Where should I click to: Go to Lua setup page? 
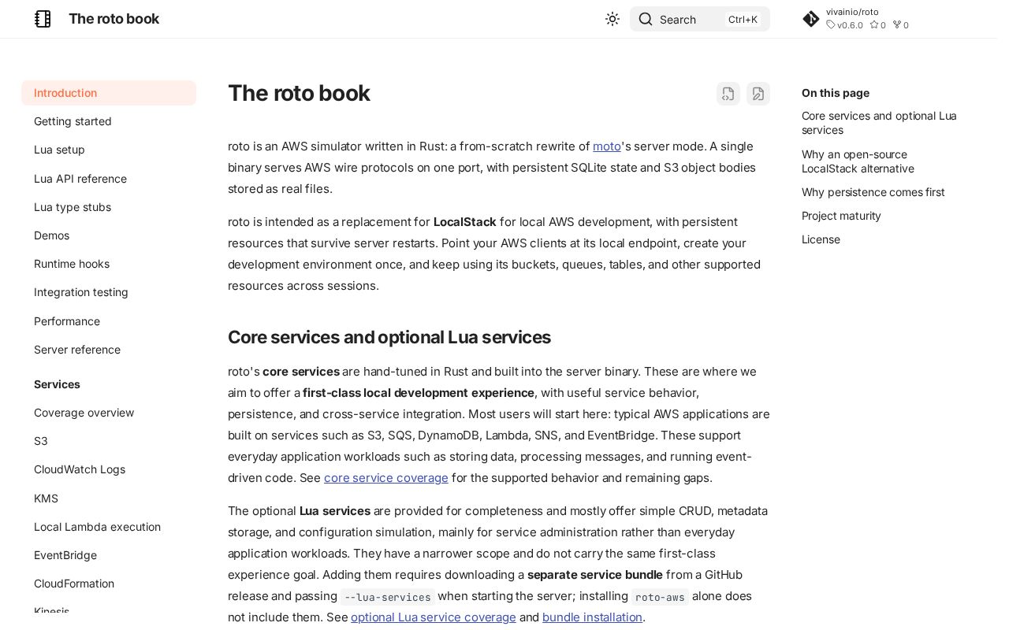point(59,150)
